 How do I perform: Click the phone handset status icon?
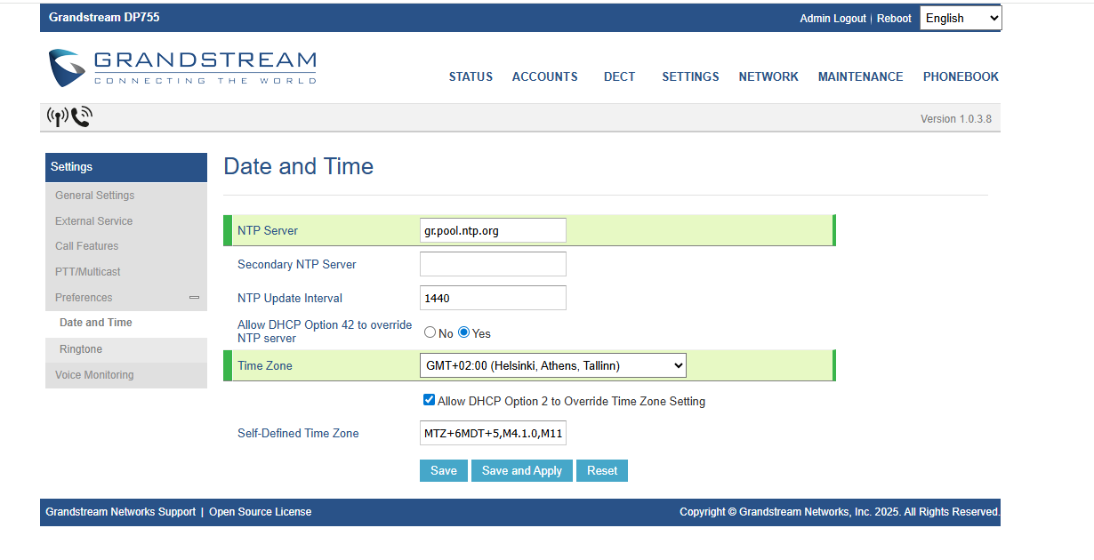(82, 116)
